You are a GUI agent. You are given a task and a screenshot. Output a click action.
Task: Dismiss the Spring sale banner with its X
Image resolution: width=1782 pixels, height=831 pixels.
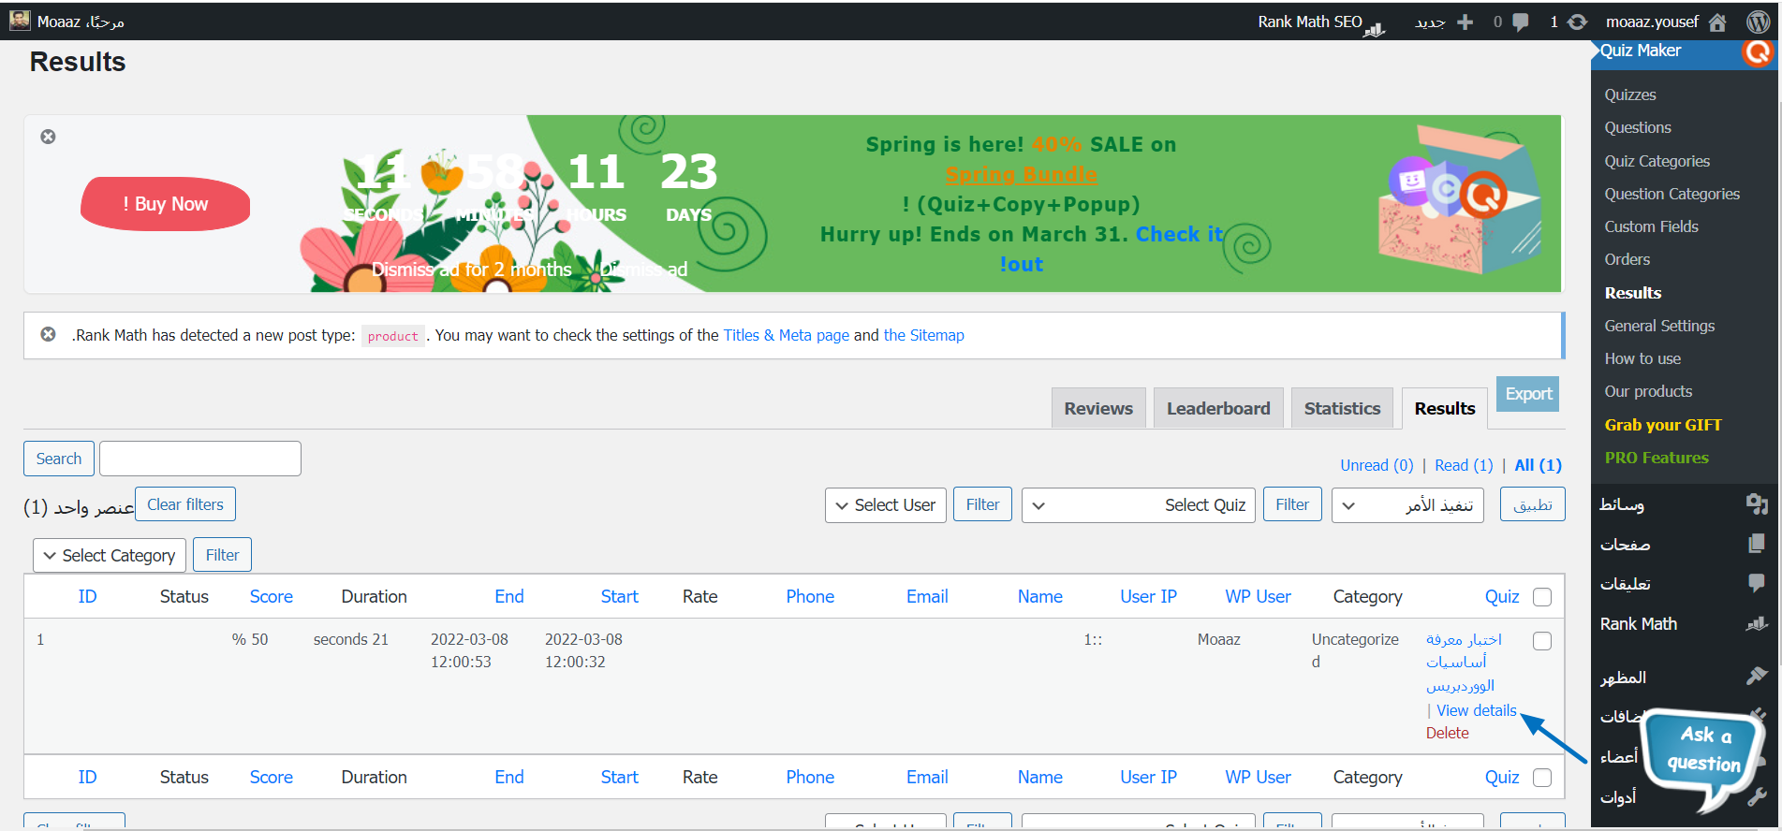click(48, 137)
